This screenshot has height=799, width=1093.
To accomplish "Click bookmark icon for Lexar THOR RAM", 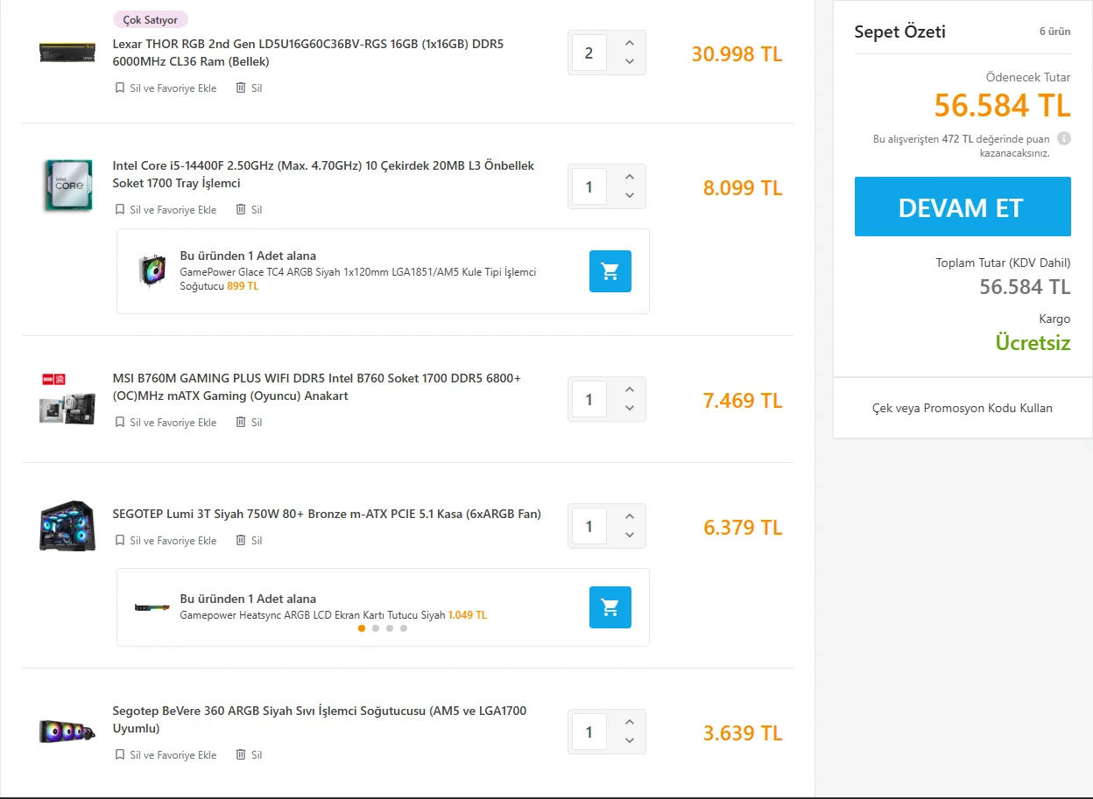I will pos(120,88).
